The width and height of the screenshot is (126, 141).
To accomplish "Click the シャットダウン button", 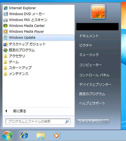I will pos(90,122).
